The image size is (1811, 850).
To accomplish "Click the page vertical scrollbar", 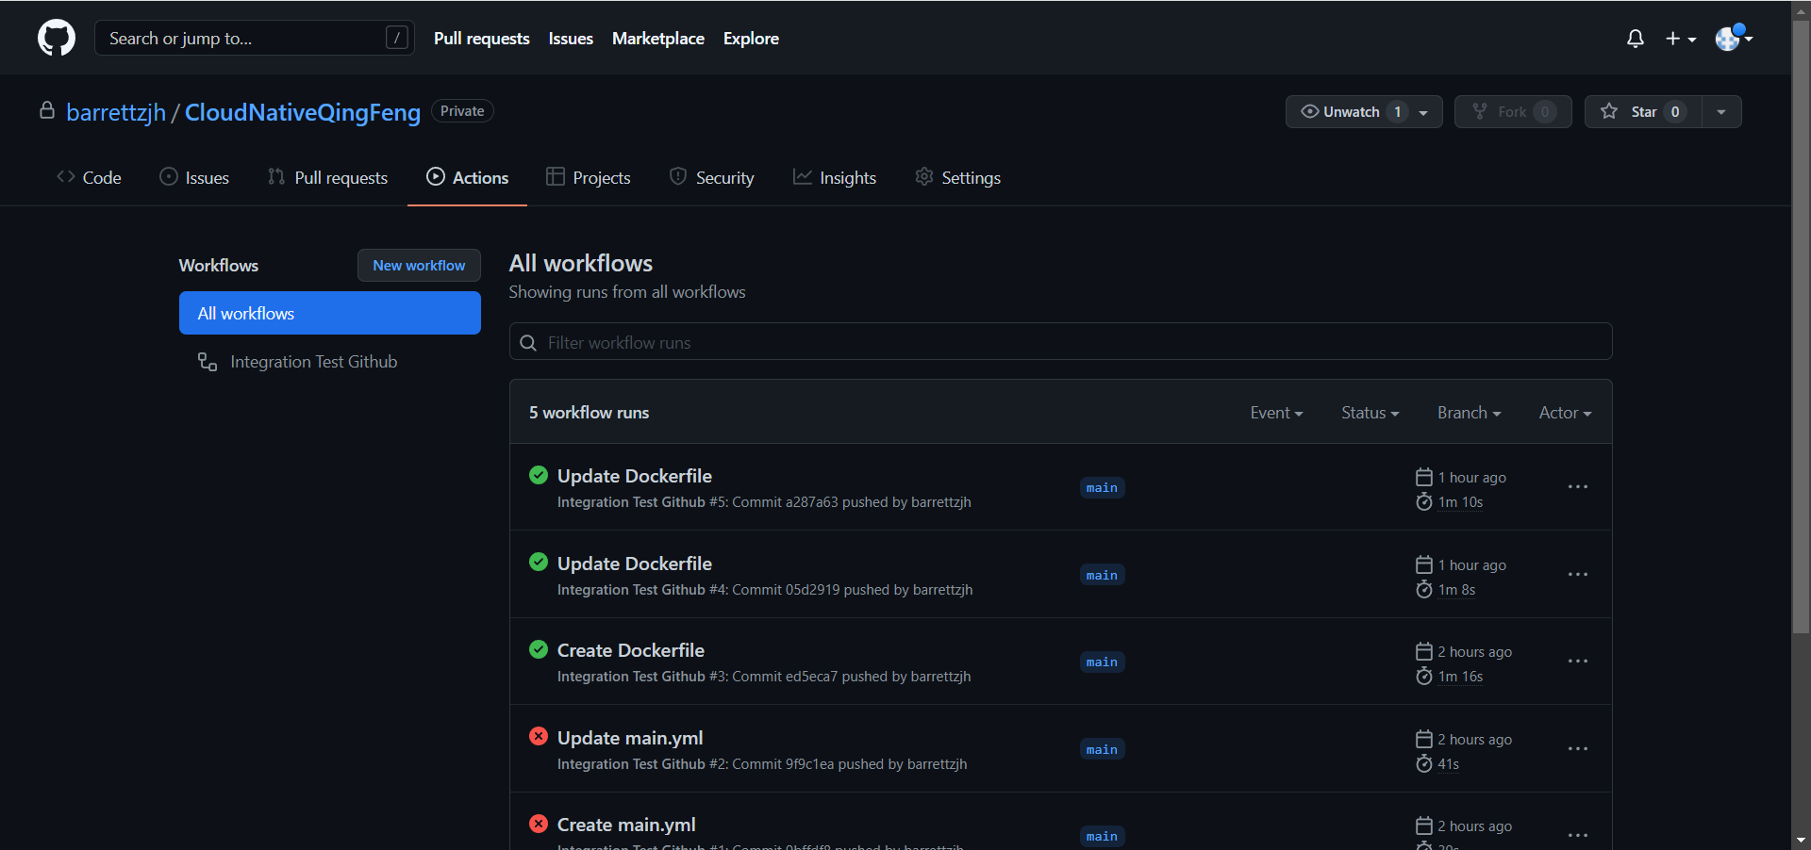I will point(1801,325).
